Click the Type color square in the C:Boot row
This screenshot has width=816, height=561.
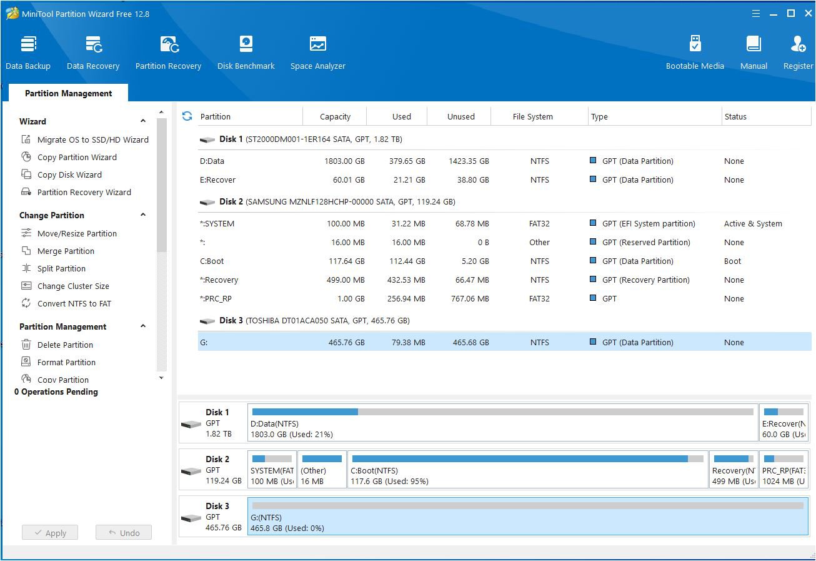coord(593,261)
